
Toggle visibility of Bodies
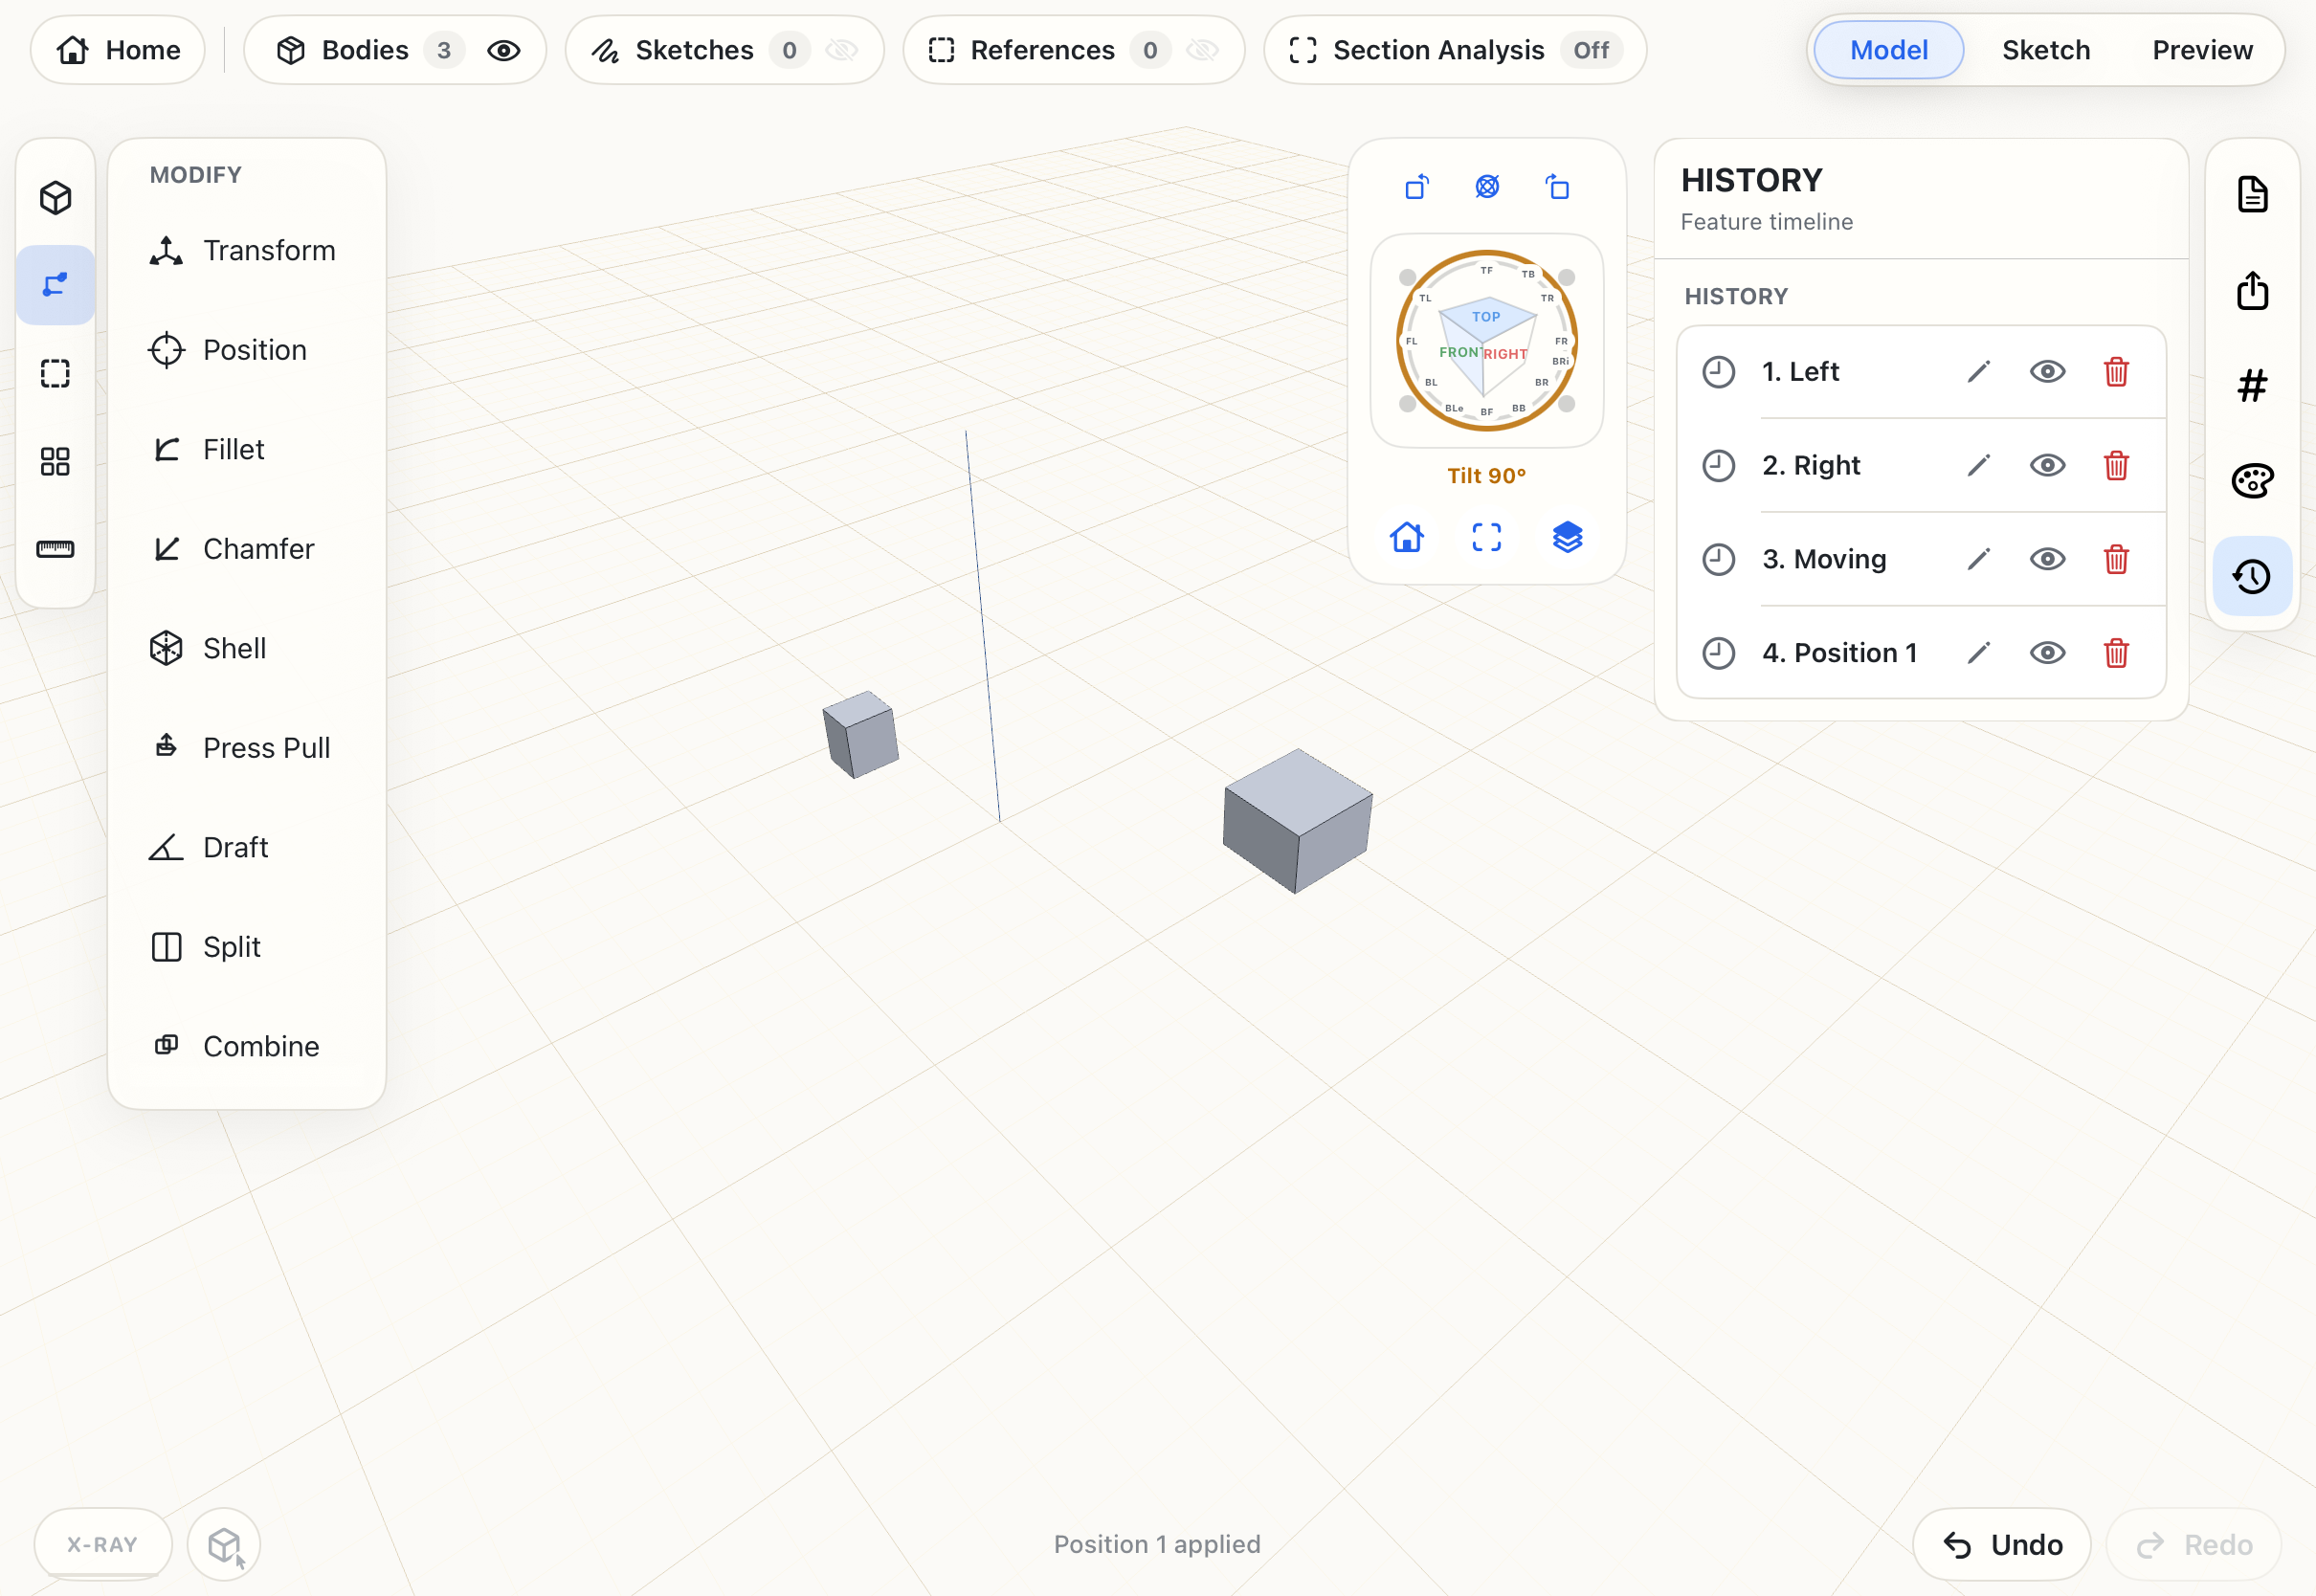tap(504, 50)
